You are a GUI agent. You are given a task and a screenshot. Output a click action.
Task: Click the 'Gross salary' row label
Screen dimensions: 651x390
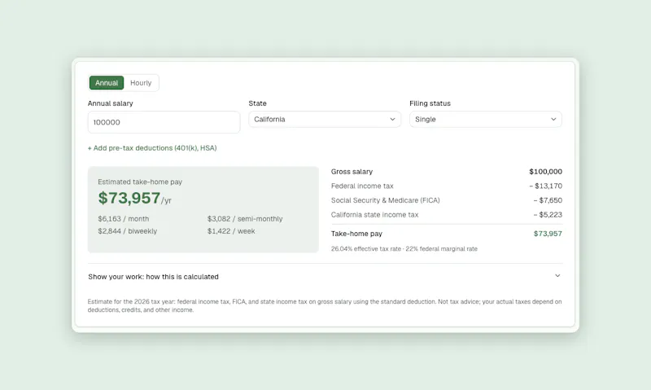(352, 172)
